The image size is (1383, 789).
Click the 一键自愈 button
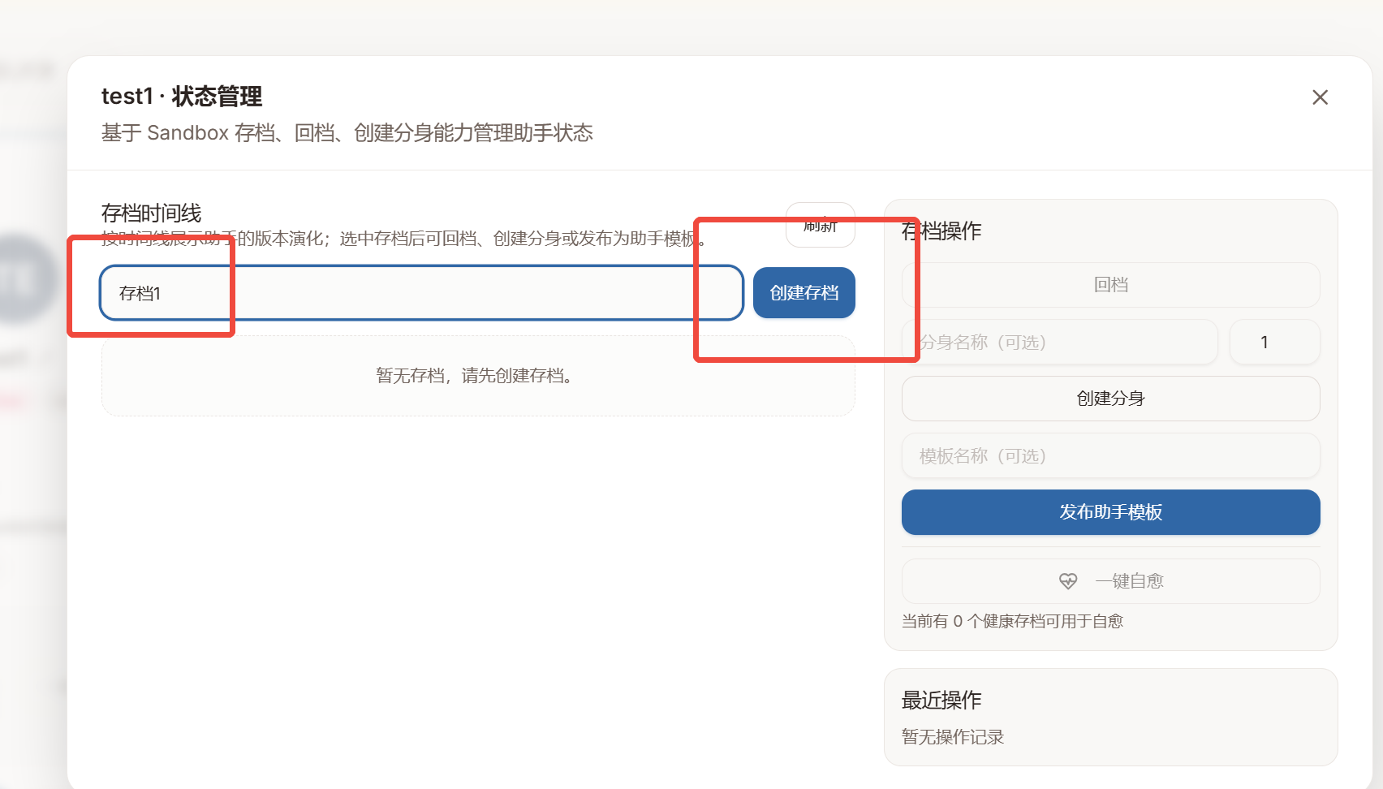tap(1110, 581)
